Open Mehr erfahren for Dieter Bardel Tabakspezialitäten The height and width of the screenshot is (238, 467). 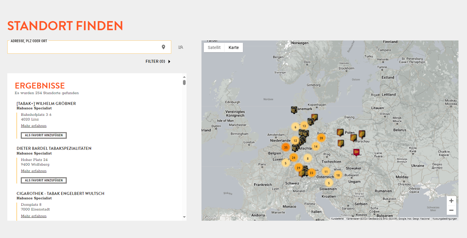[34, 171]
